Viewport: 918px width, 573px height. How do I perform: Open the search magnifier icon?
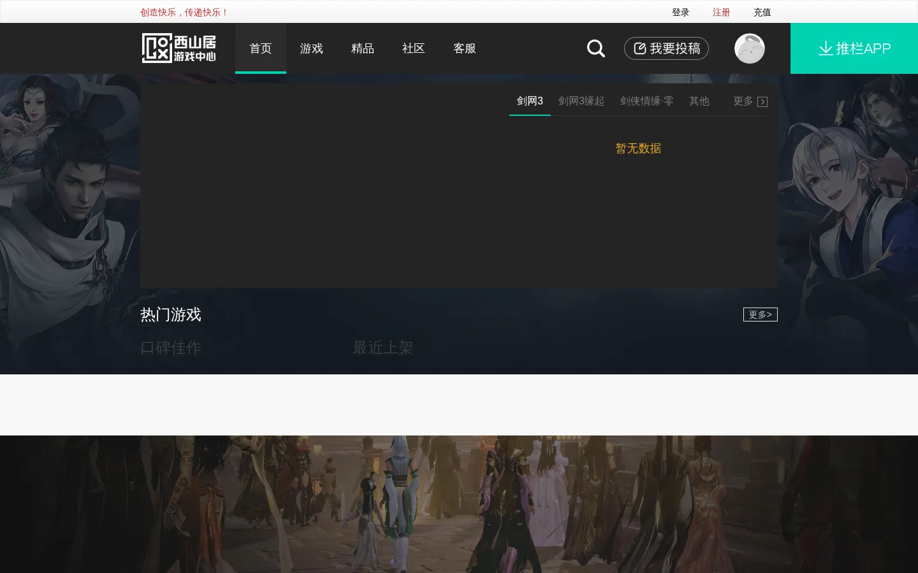pos(596,48)
